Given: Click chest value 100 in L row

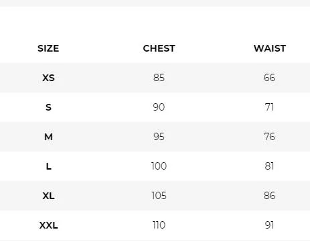Looking at the screenshot, I should tap(159, 166).
